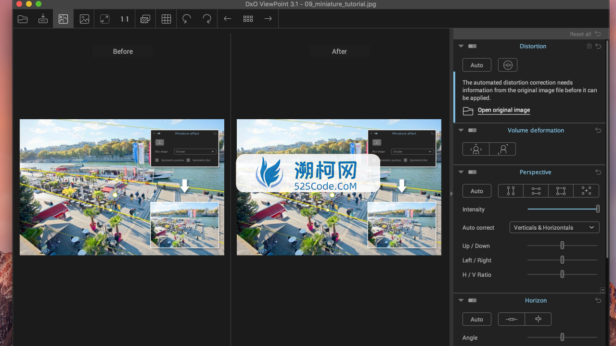Click the side panel collapse arrow handle
This screenshot has height=346, width=616.
(x=451, y=193)
